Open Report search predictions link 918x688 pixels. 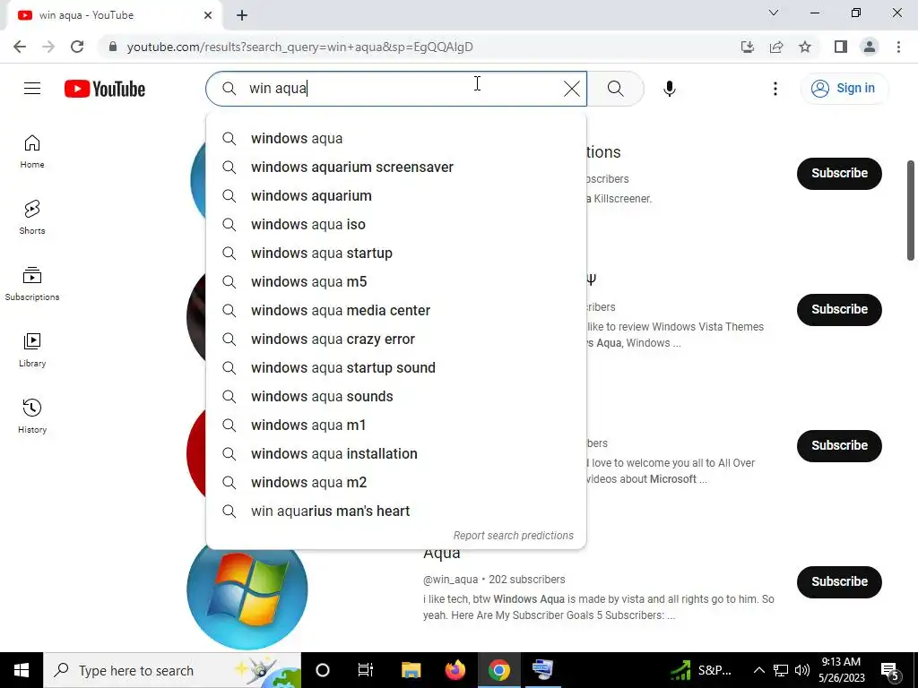click(514, 536)
